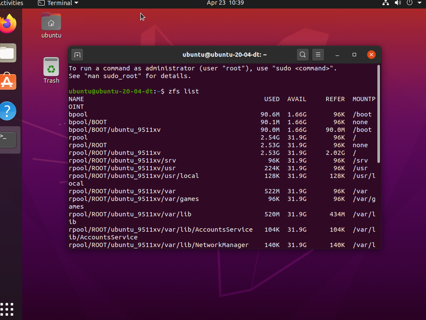The image size is (426, 320).
Task: Show Applications grid
Action: point(7,309)
